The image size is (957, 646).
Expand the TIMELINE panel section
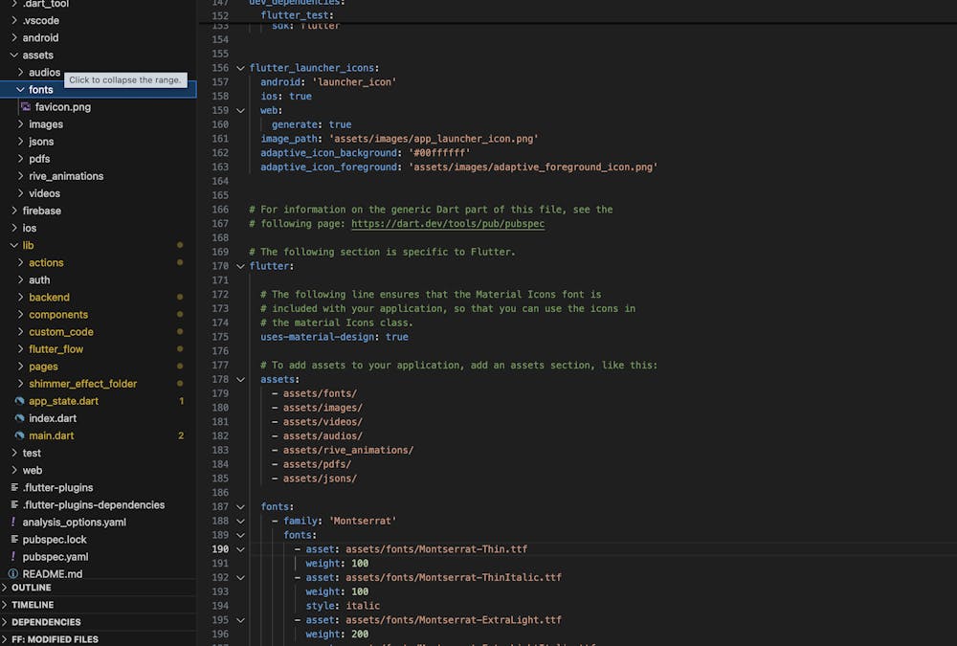(33, 605)
